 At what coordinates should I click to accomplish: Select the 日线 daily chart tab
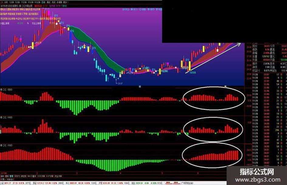[43, 2]
